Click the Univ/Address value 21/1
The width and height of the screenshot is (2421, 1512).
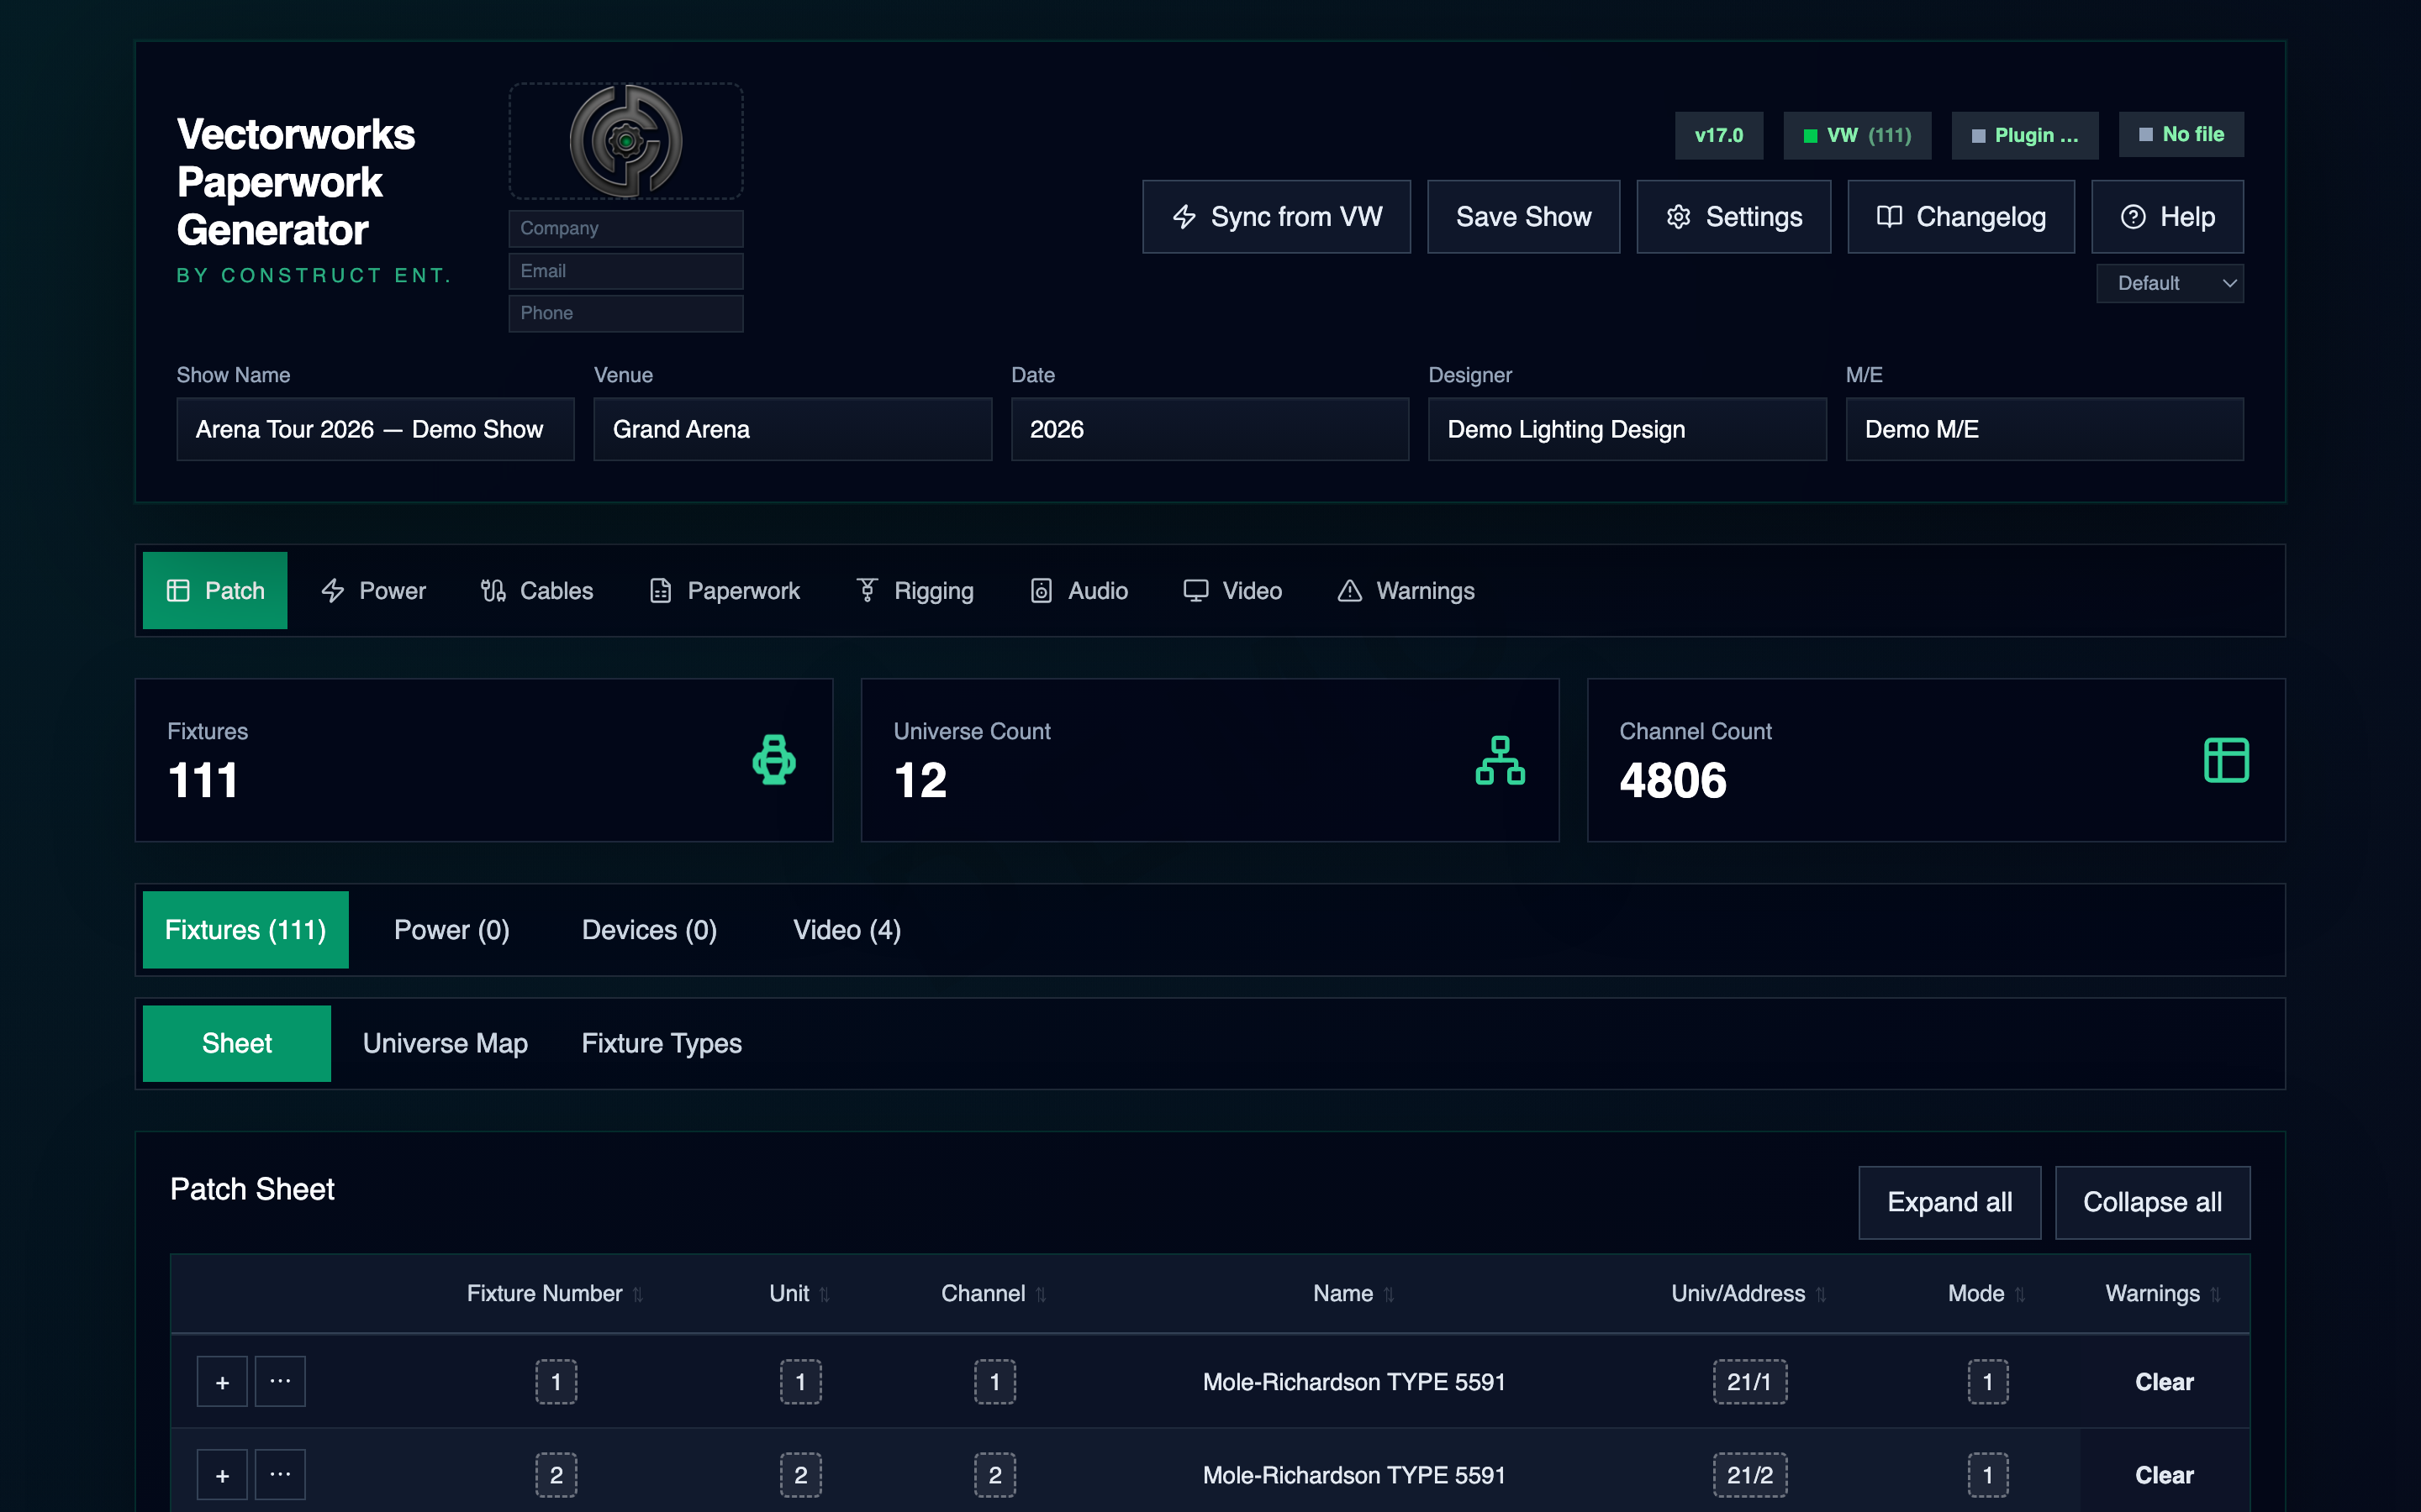[1749, 1382]
